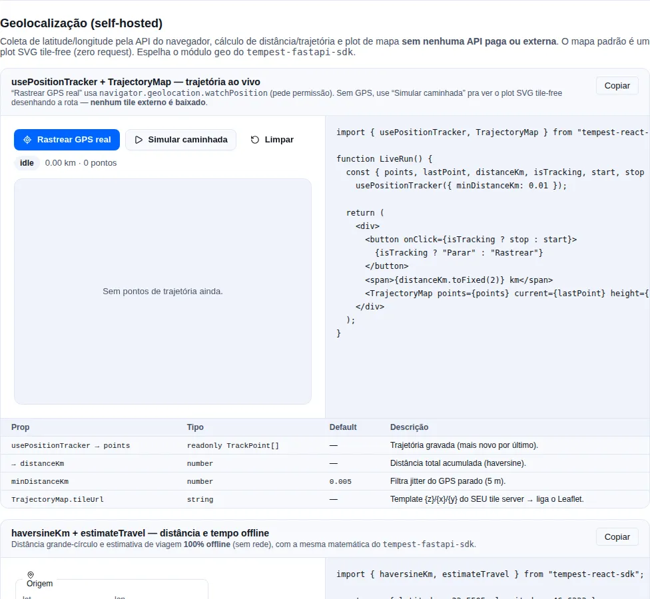650x599 pixels.
Task: Reset the trajectory with Limpar
Action: click(272, 140)
